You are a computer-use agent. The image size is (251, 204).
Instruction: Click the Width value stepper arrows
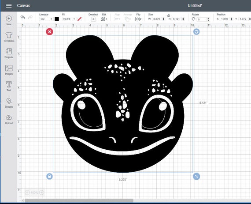pos(163,19)
